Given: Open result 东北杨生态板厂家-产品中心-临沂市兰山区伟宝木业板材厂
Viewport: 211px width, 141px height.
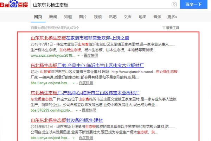Looking at the screenshot, I should 87,66.
